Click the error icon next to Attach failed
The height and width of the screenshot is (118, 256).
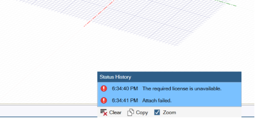[104, 100]
